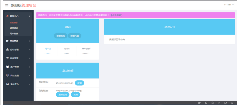
Task: Click the 重新生成 button
Action: point(63,95)
